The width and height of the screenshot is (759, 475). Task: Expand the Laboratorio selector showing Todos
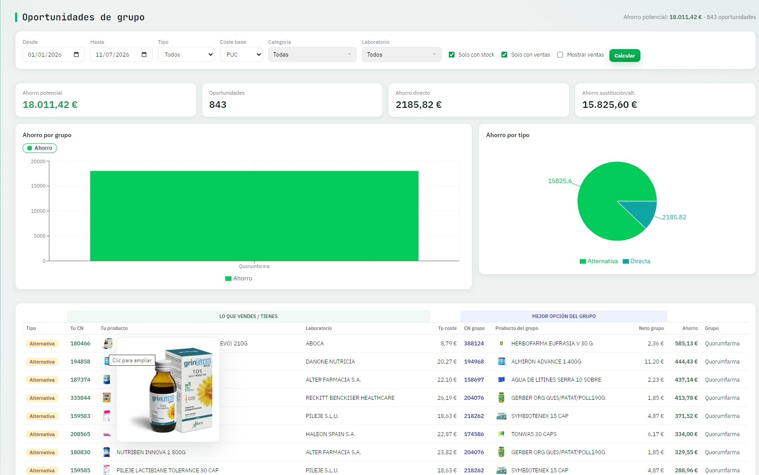(401, 55)
